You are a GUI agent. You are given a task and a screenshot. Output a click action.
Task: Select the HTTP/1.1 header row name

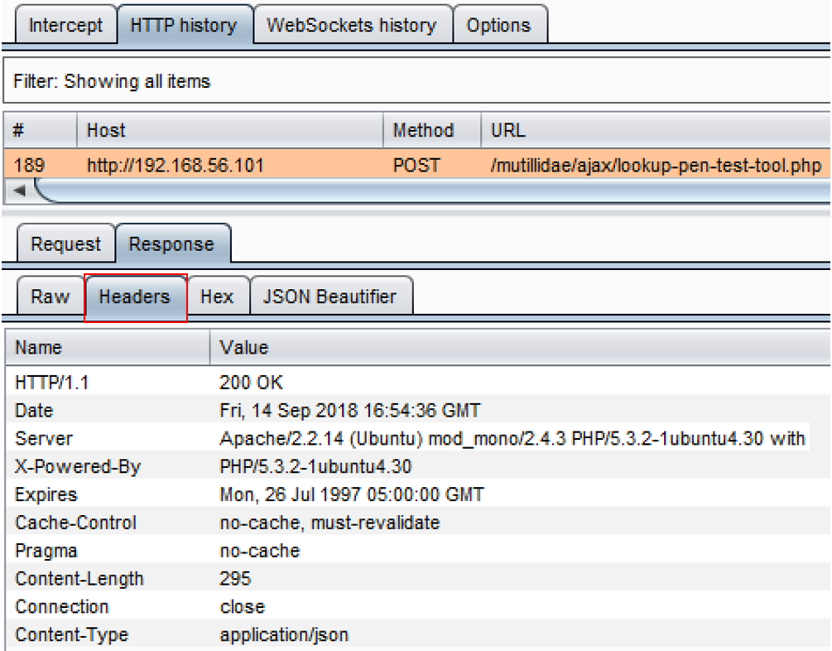[x=52, y=383]
